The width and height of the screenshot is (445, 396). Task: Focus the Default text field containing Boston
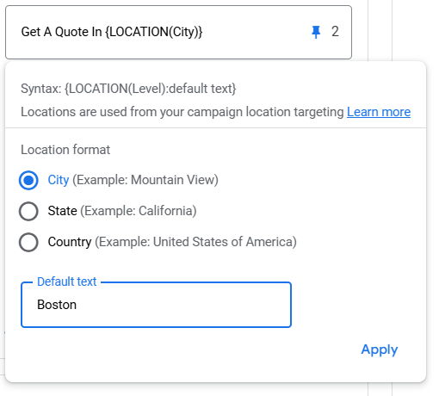pyautogui.click(x=156, y=305)
